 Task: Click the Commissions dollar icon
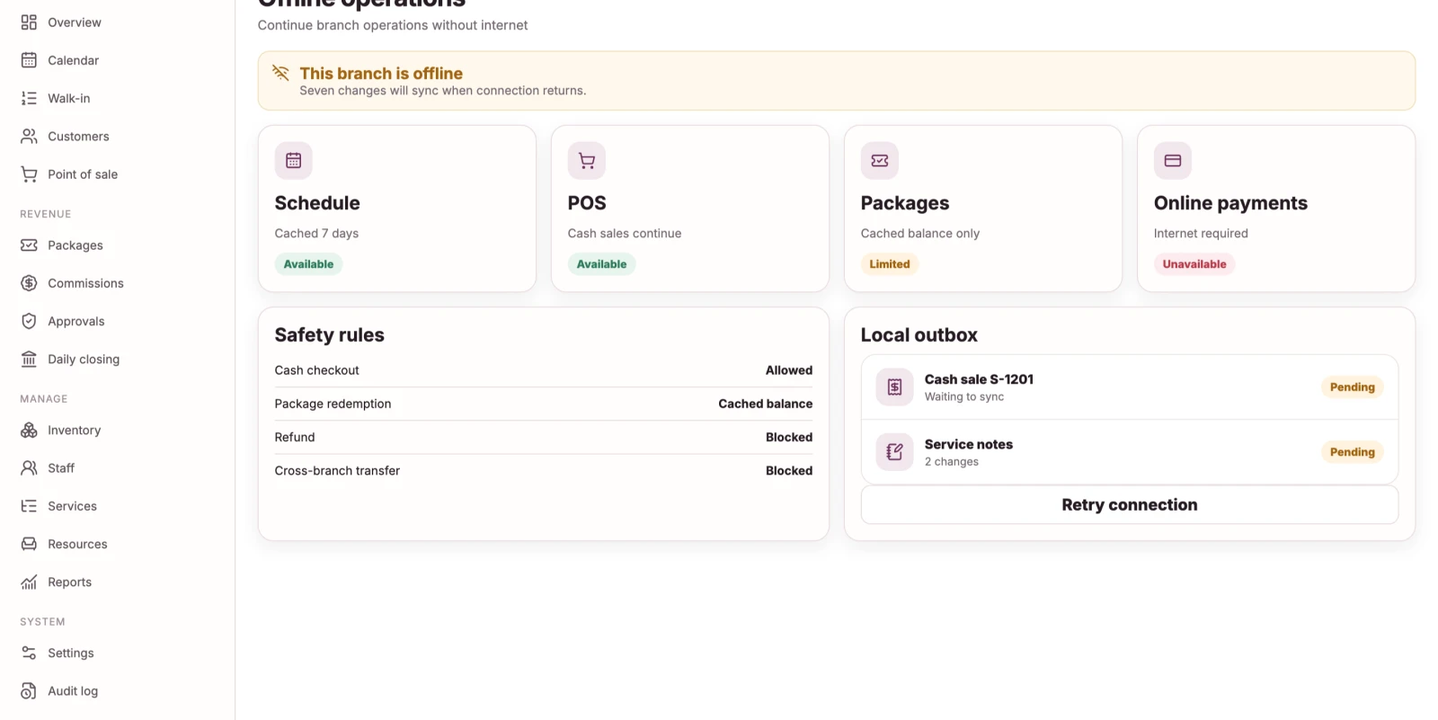(29, 283)
